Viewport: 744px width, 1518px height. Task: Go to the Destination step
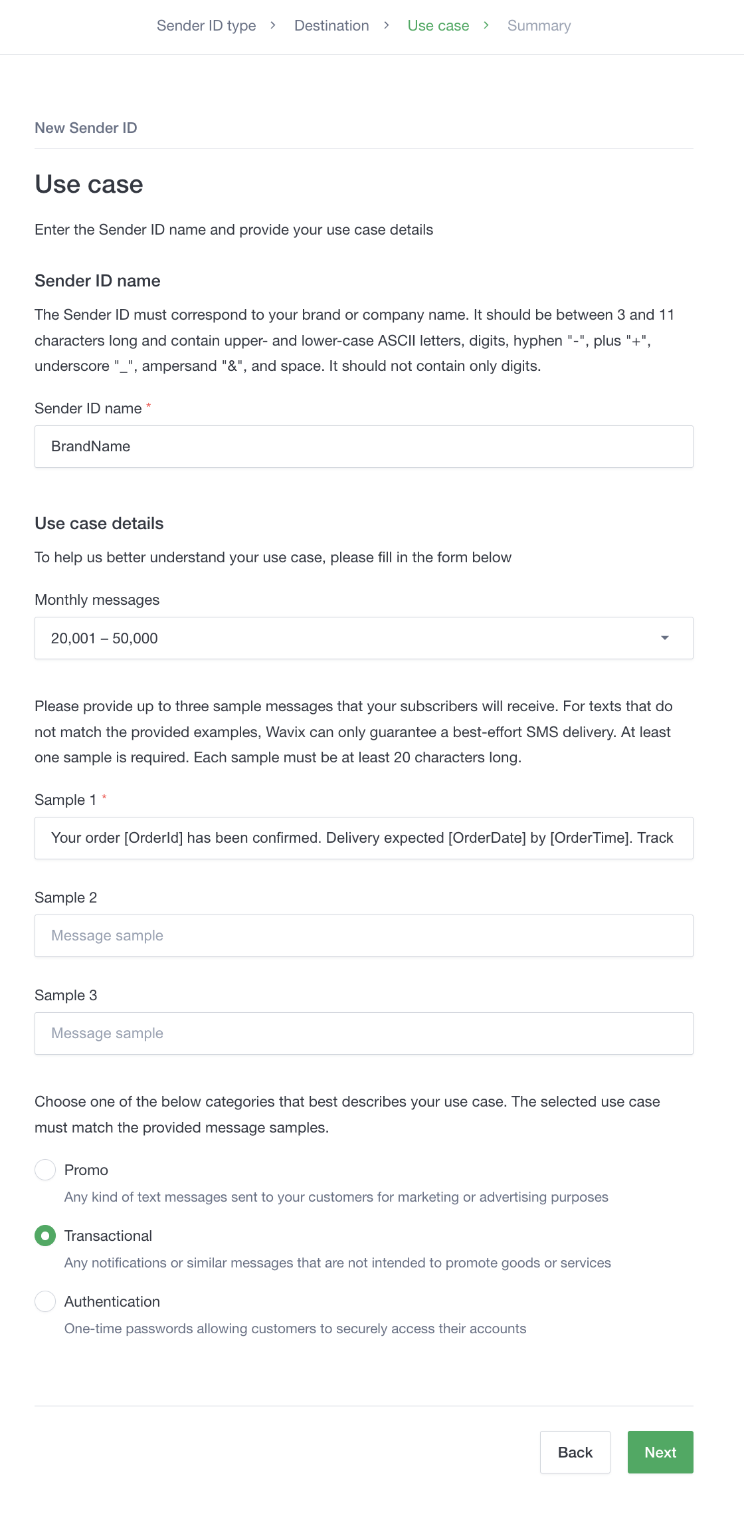click(x=331, y=26)
